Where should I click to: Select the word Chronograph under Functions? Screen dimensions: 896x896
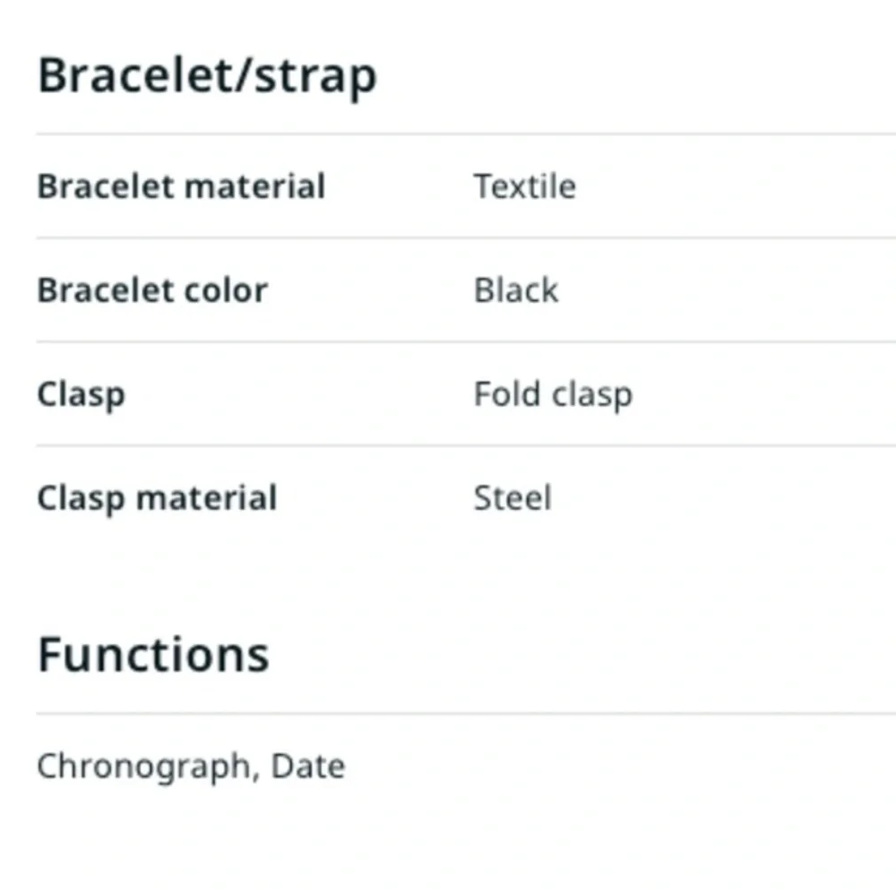[144, 767]
